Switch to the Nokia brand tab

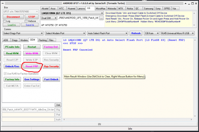click(x=130, y=9)
